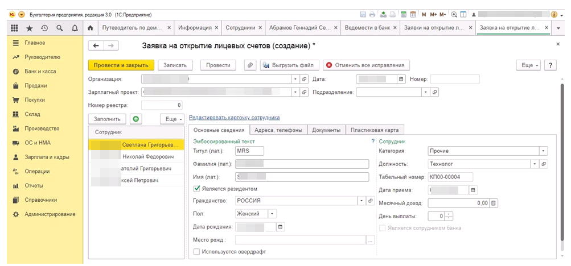Screen dimensions: 571x266
Task: Expand Гражданство dropdown arrow
Action: (362, 201)
